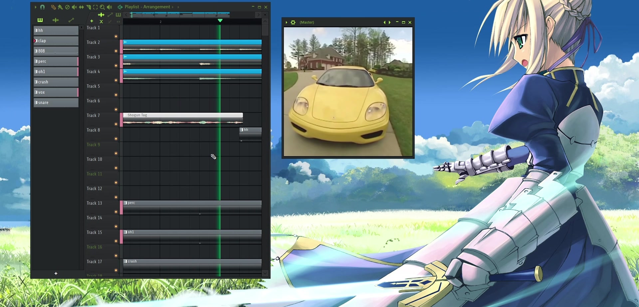Show patterns in the picker panel
Viewport: 639px width, 307px height.
pos(40,20)
